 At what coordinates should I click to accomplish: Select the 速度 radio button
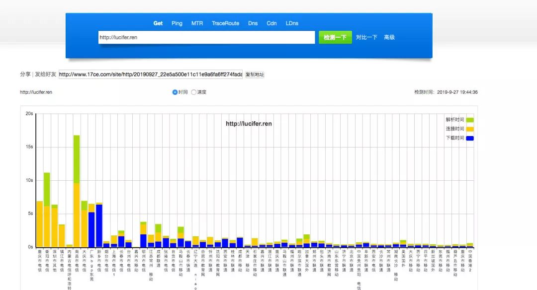click(194, 92)
